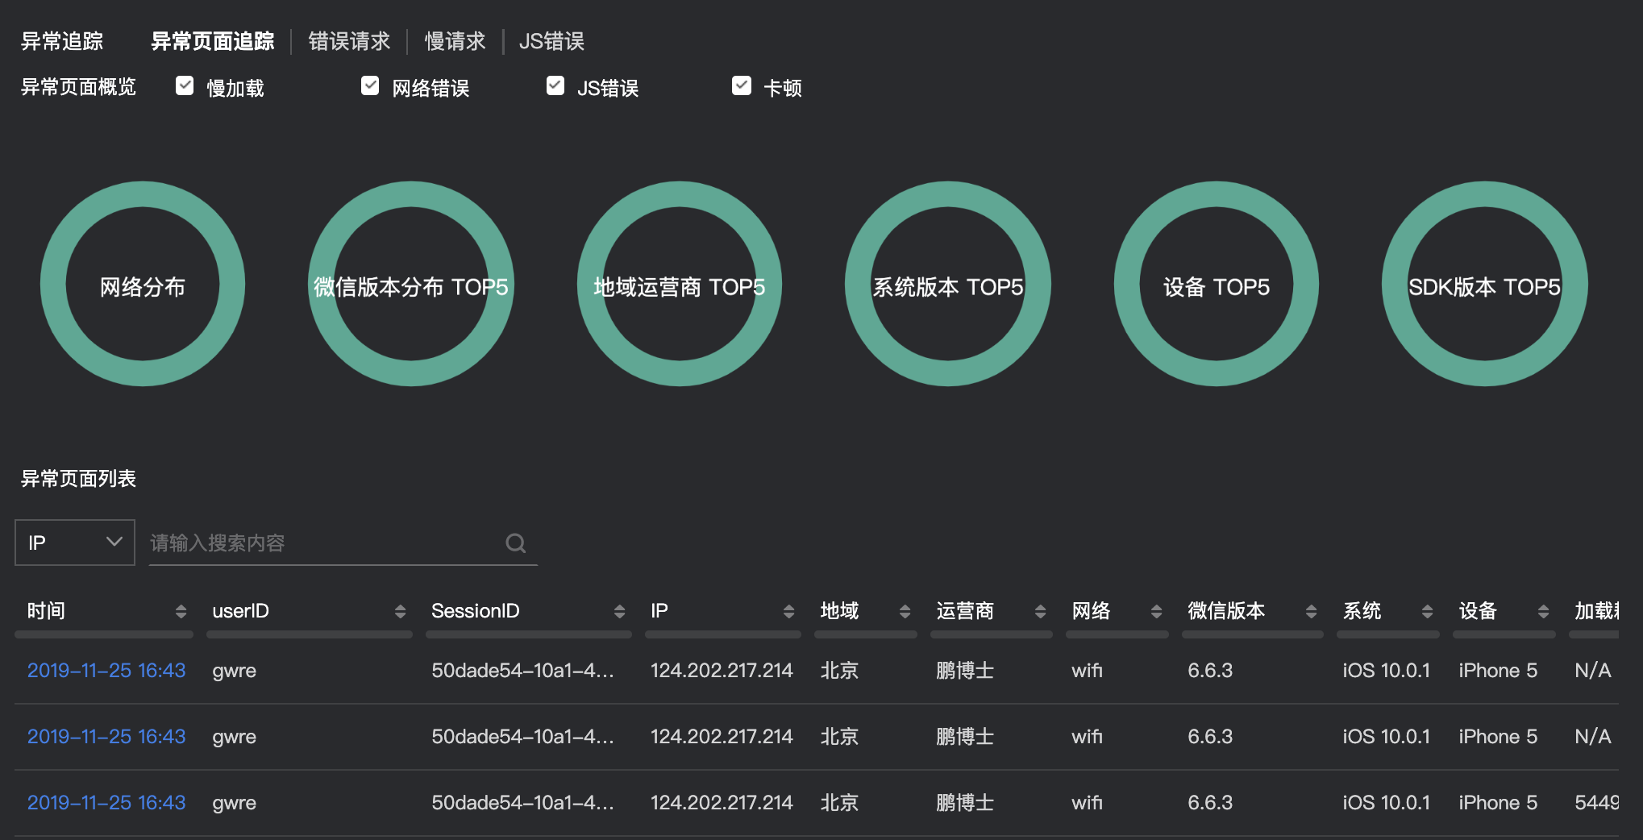Screen dimensions: 1643x840
Task: Select first row SessionID 50dade54-10a1-4…
Action: (x=522, y=671)
